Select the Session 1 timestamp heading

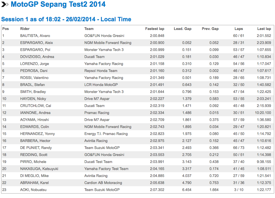66,19
